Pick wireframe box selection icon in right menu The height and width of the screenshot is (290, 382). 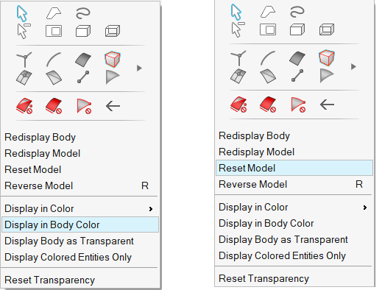(327, 29)
